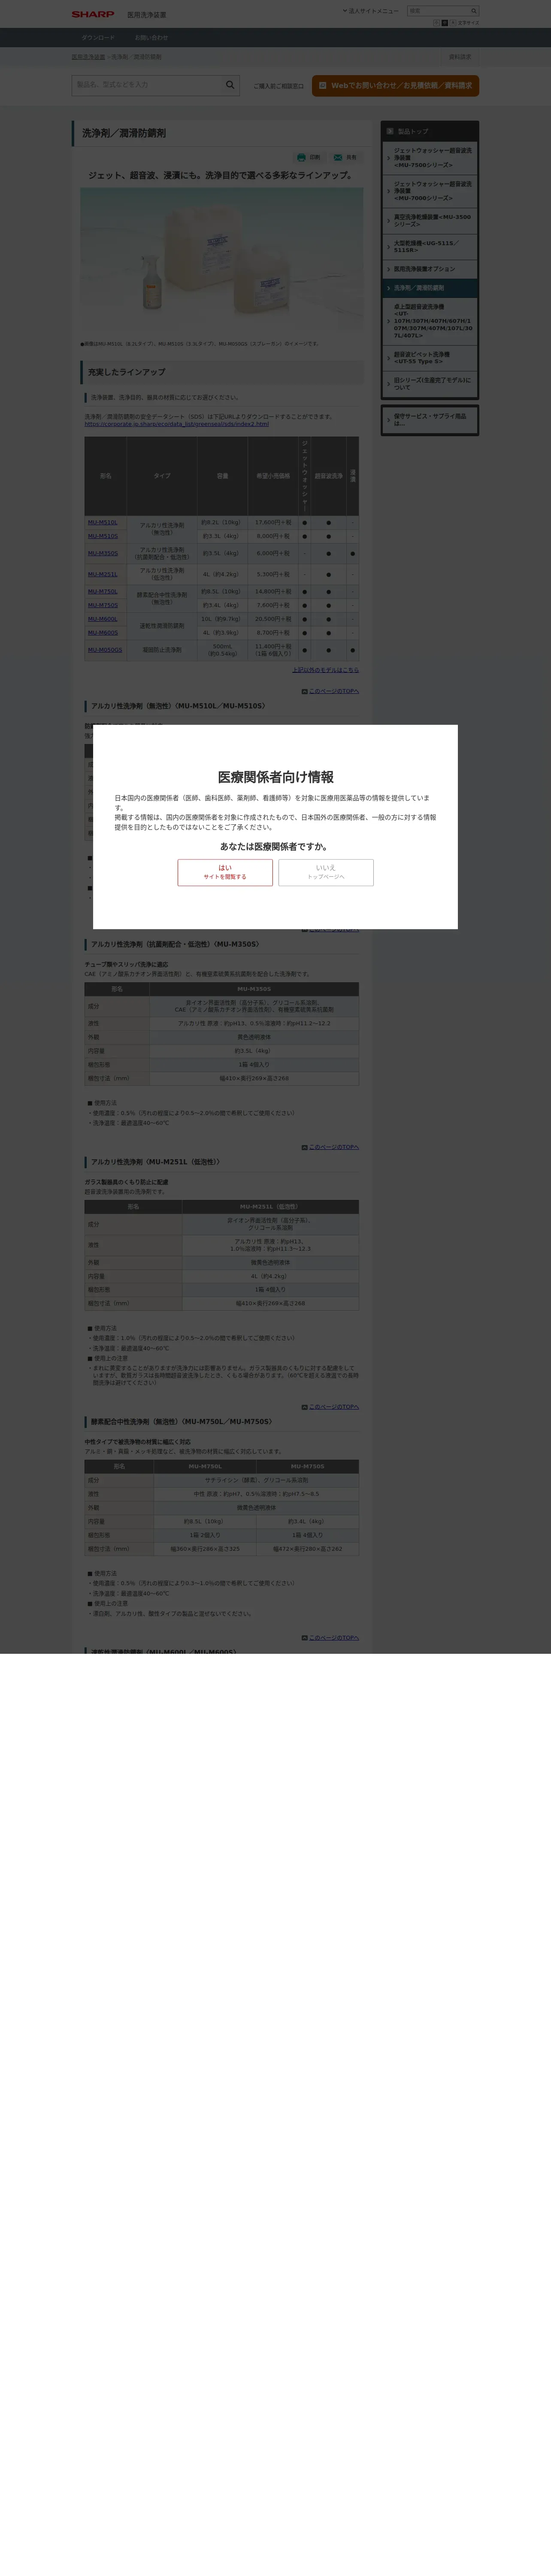This screenshot has width=551, height=2576.
Task: Open MU-M251L model link in table
Action: click(102, 574)
